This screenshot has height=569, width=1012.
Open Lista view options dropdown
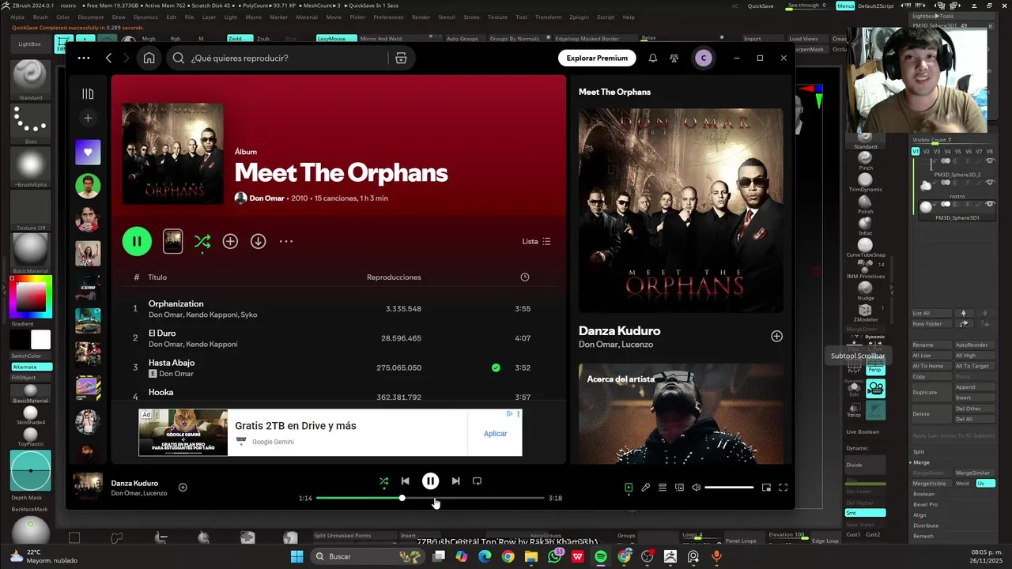click(537, 241)
